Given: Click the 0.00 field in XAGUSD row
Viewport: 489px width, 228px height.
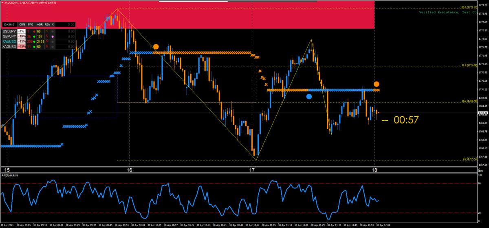Looking at the screenshot, I should coord(65,47).
